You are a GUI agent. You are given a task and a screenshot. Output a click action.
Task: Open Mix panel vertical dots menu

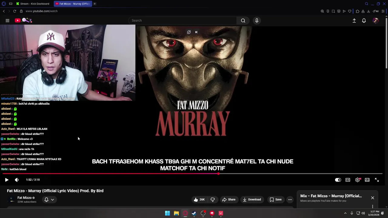pos(373,206)
